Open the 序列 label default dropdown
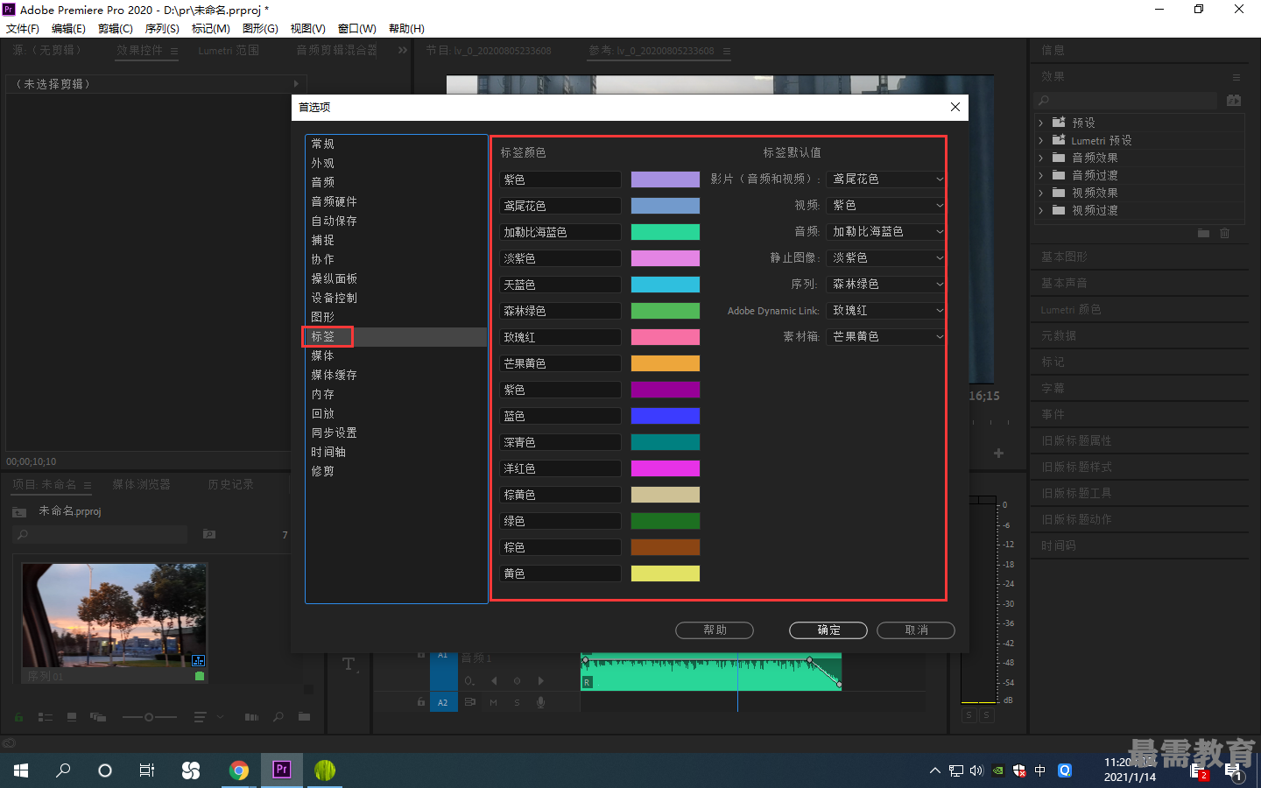The image size is (1261, 788). 885,284
